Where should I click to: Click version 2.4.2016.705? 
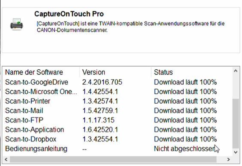pyautogui.click(x=102, y=82)
